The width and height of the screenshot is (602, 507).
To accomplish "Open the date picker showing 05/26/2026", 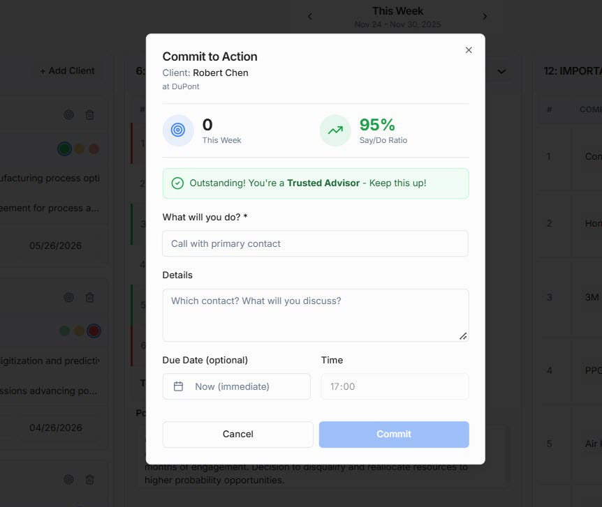I will pos(55,247).
